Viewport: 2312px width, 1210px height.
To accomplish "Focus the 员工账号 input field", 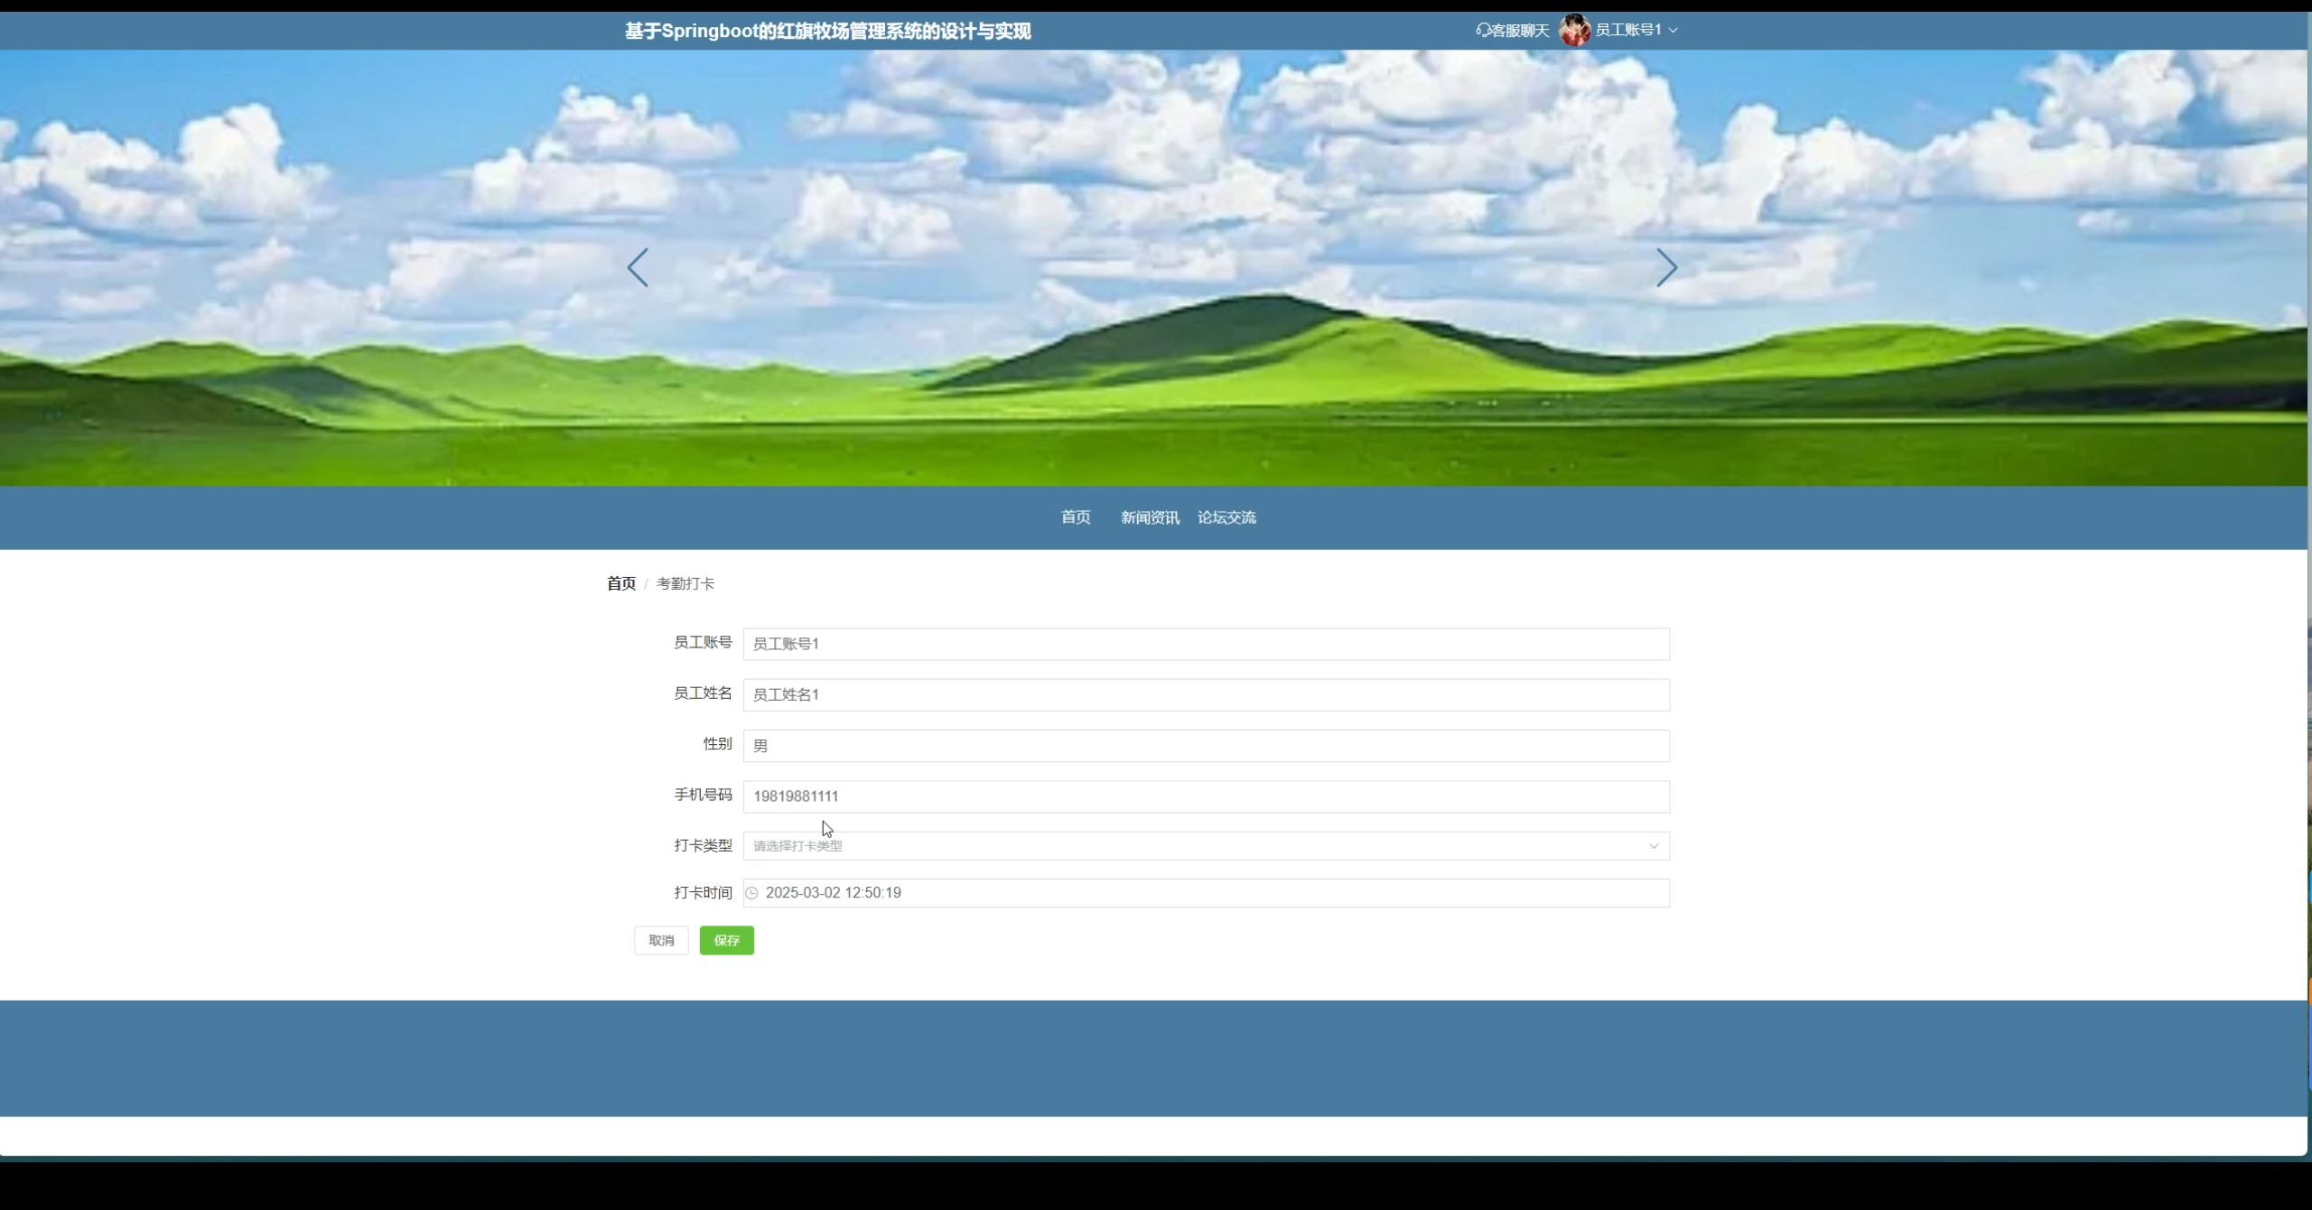I will [1206, 644].
